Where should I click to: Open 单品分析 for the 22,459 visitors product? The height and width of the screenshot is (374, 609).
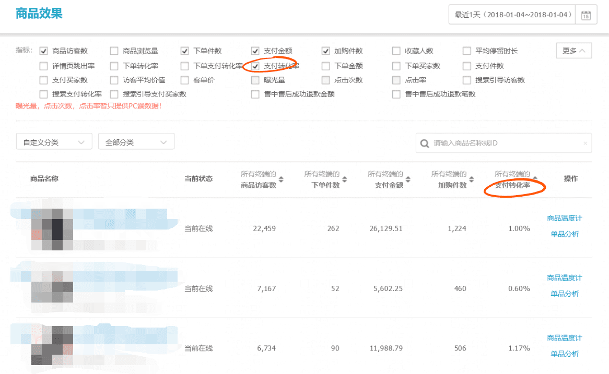click(x=565, y=234)
